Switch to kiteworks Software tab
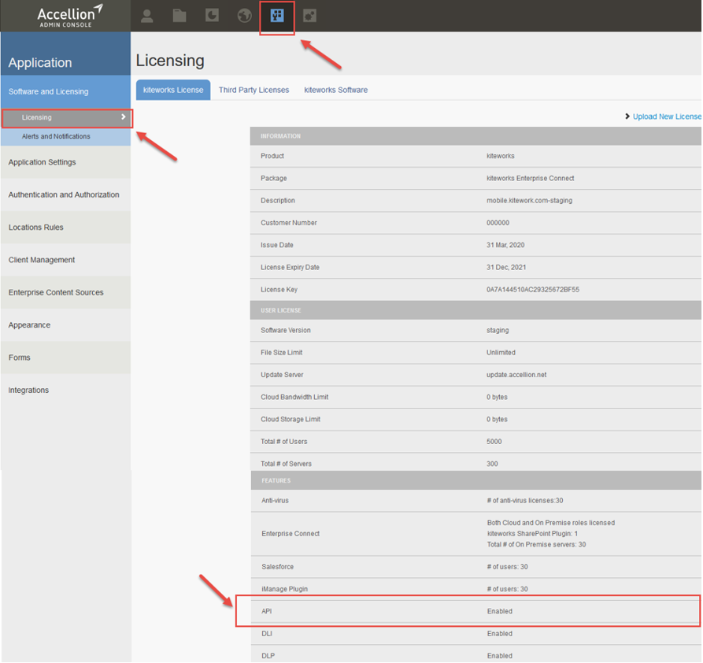 [336, 90]
